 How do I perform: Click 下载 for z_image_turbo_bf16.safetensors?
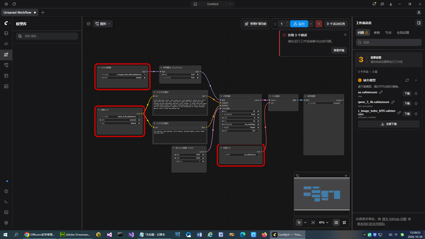click(x=407, y=114)
